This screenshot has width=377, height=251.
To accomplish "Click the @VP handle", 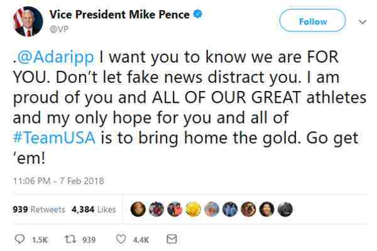I will (x=57, y=27).
